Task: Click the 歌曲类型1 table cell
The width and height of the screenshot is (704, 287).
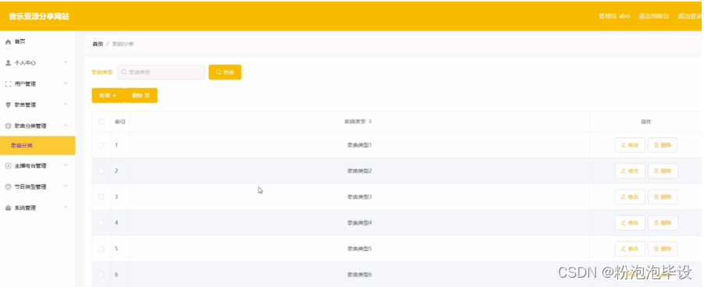Action: tap(359, 145)
